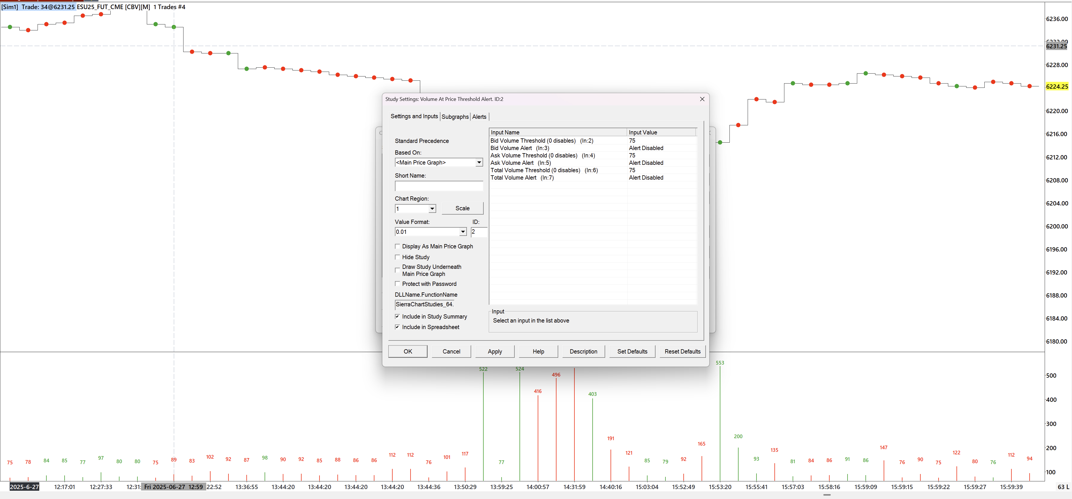Select the Total Volume Alert row
The image size is (1072, 499).
point(522,178)
